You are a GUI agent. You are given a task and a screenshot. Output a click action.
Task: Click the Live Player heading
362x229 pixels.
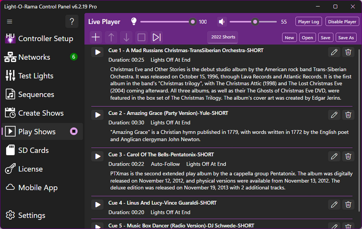click(x=104, y=22)
